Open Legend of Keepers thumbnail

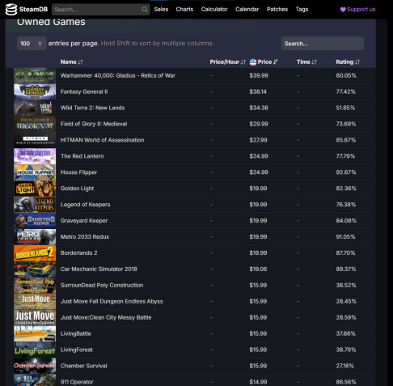pos(35,205)
